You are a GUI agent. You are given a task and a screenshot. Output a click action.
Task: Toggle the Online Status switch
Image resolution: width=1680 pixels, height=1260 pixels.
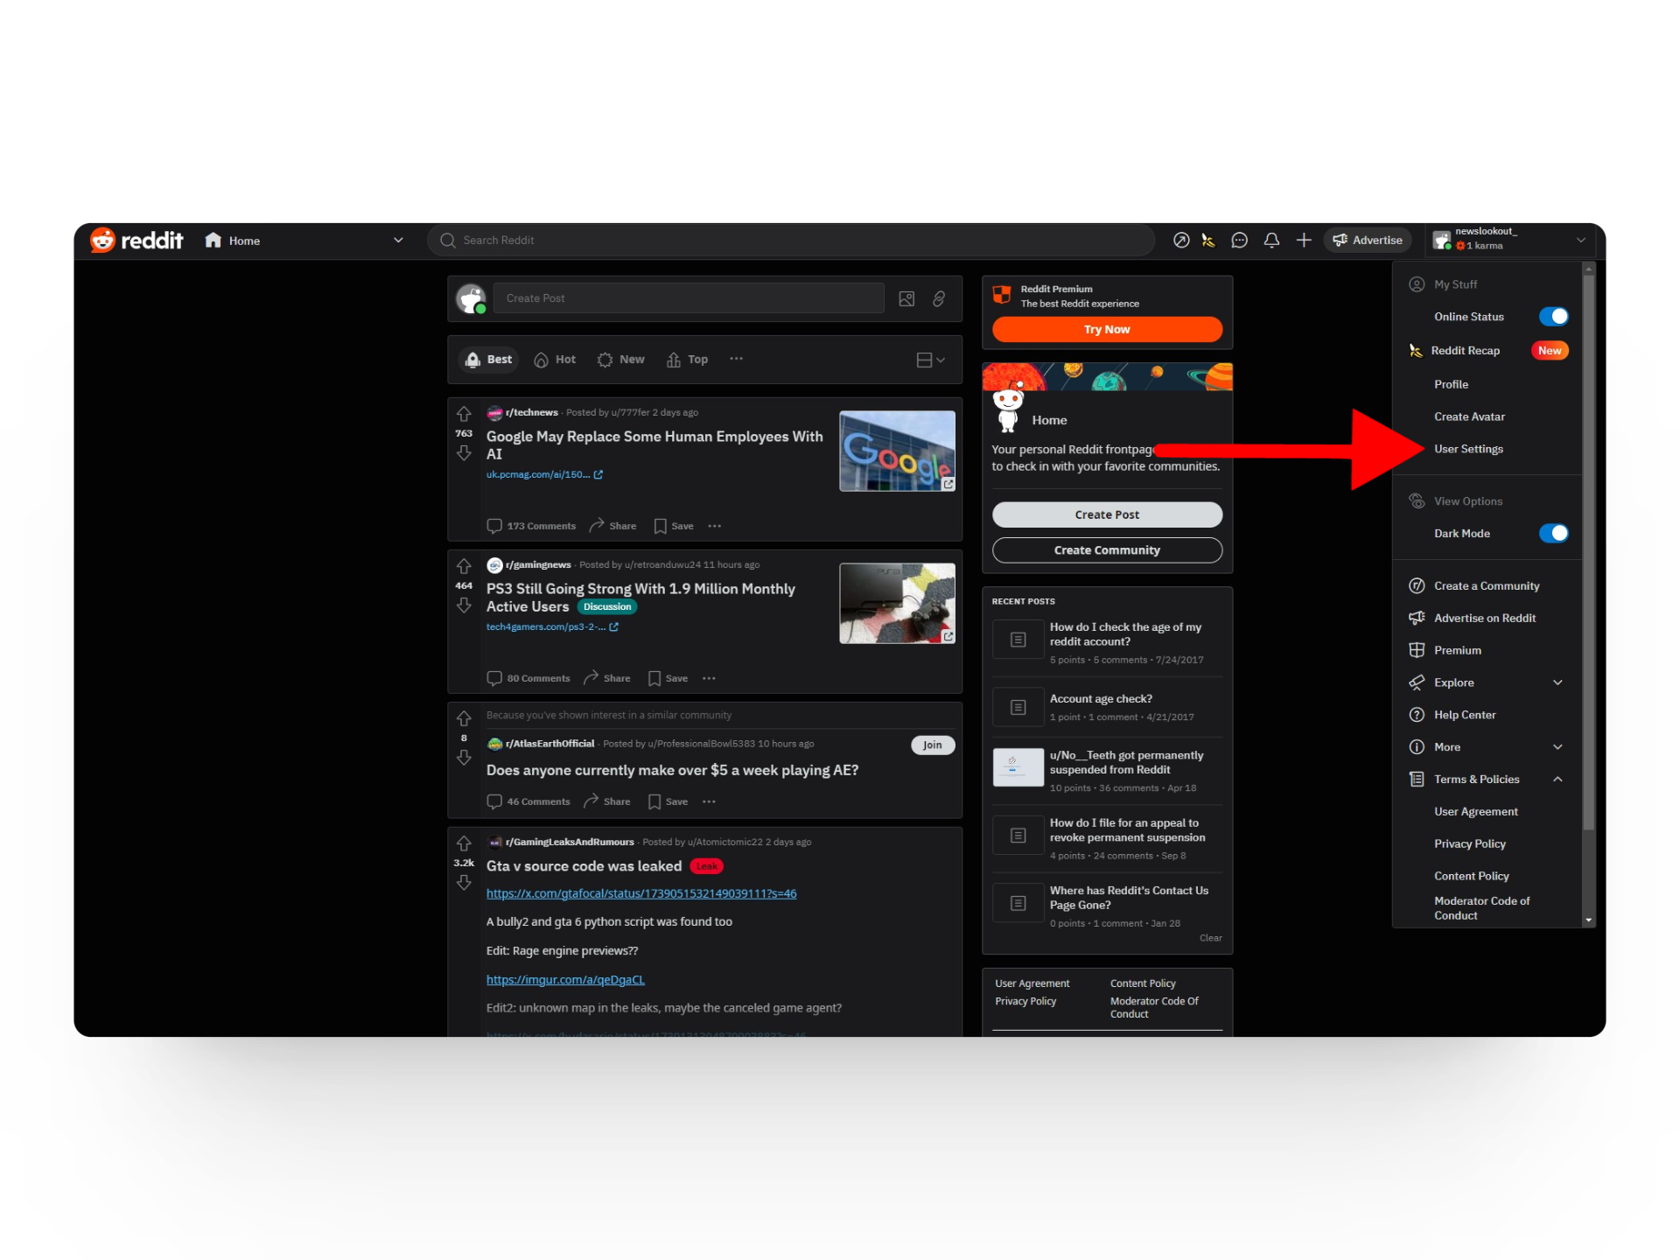(x=1553, y=317)
